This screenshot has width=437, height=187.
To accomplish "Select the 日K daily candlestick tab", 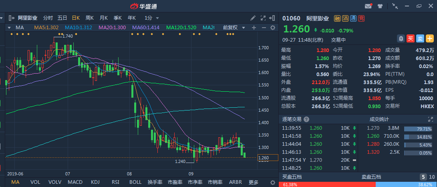I will (76, 18).
